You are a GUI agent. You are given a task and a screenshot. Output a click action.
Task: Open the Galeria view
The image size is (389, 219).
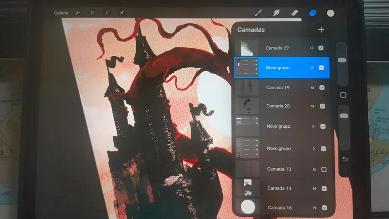(x=61, y=13)
